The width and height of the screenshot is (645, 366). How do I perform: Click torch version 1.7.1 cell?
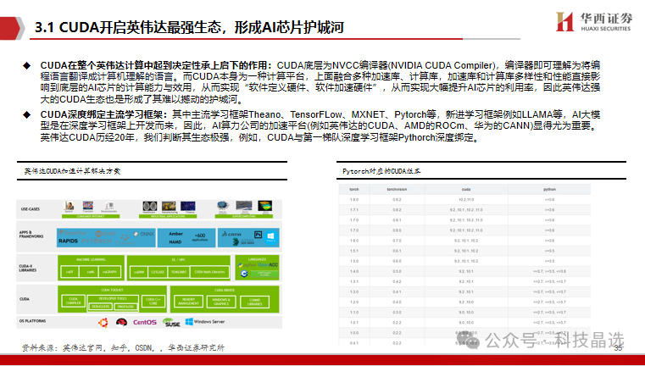(354, 210)
